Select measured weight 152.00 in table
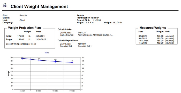The height and width of the screenshot is (93, 181). click(160, 43)
